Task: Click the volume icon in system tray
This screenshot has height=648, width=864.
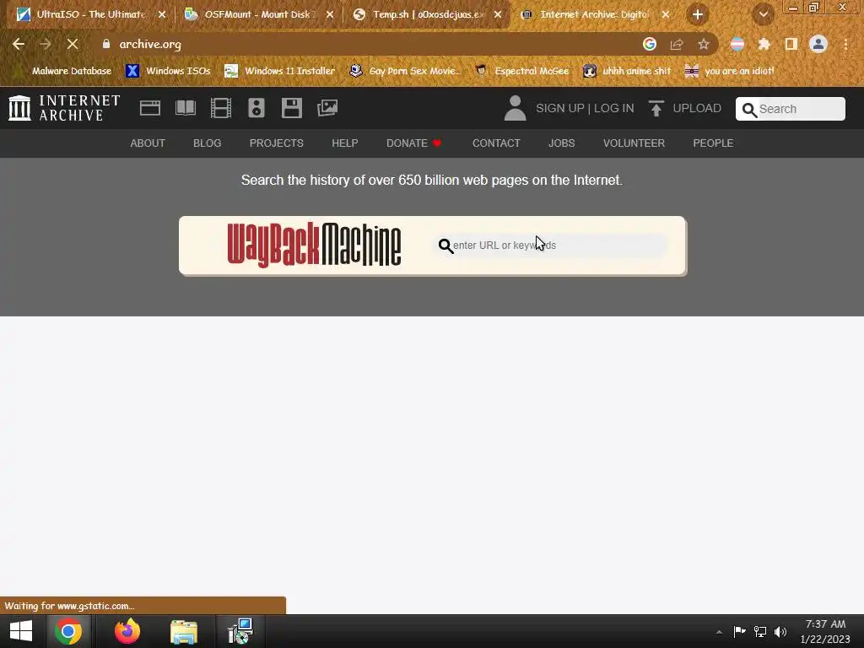Action: tap(780, 632)
